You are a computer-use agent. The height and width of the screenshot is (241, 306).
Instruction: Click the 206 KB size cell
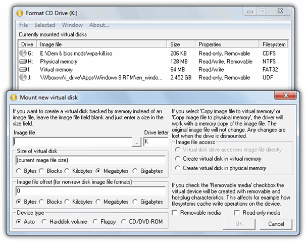(178, 54)
